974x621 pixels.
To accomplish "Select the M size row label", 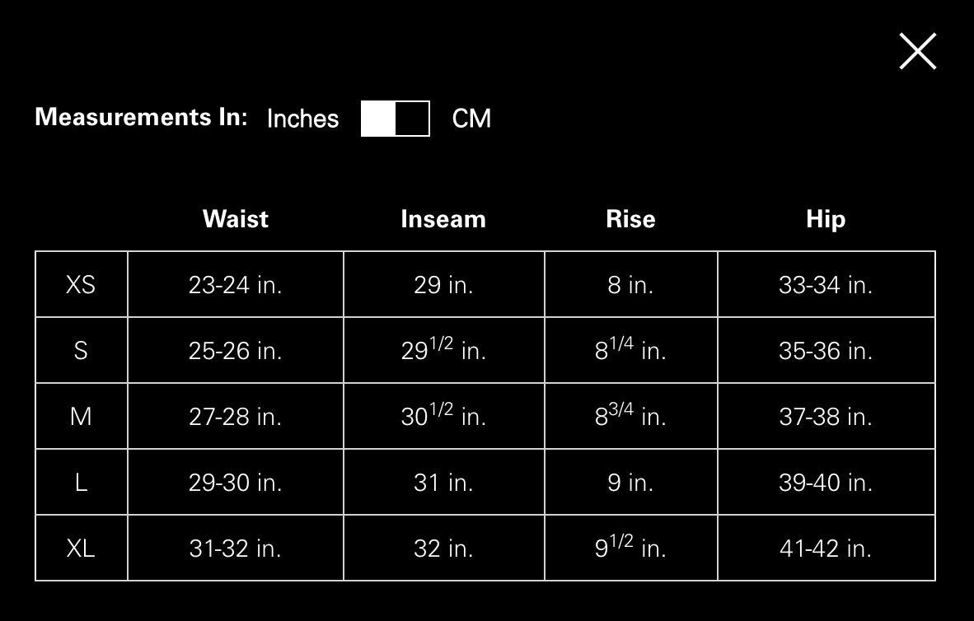I will 81,416.
